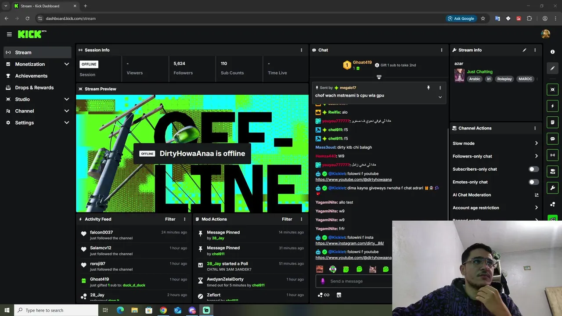Reload the page in browser
Viewport: 562px width, 316px height.
pos(27,18)
